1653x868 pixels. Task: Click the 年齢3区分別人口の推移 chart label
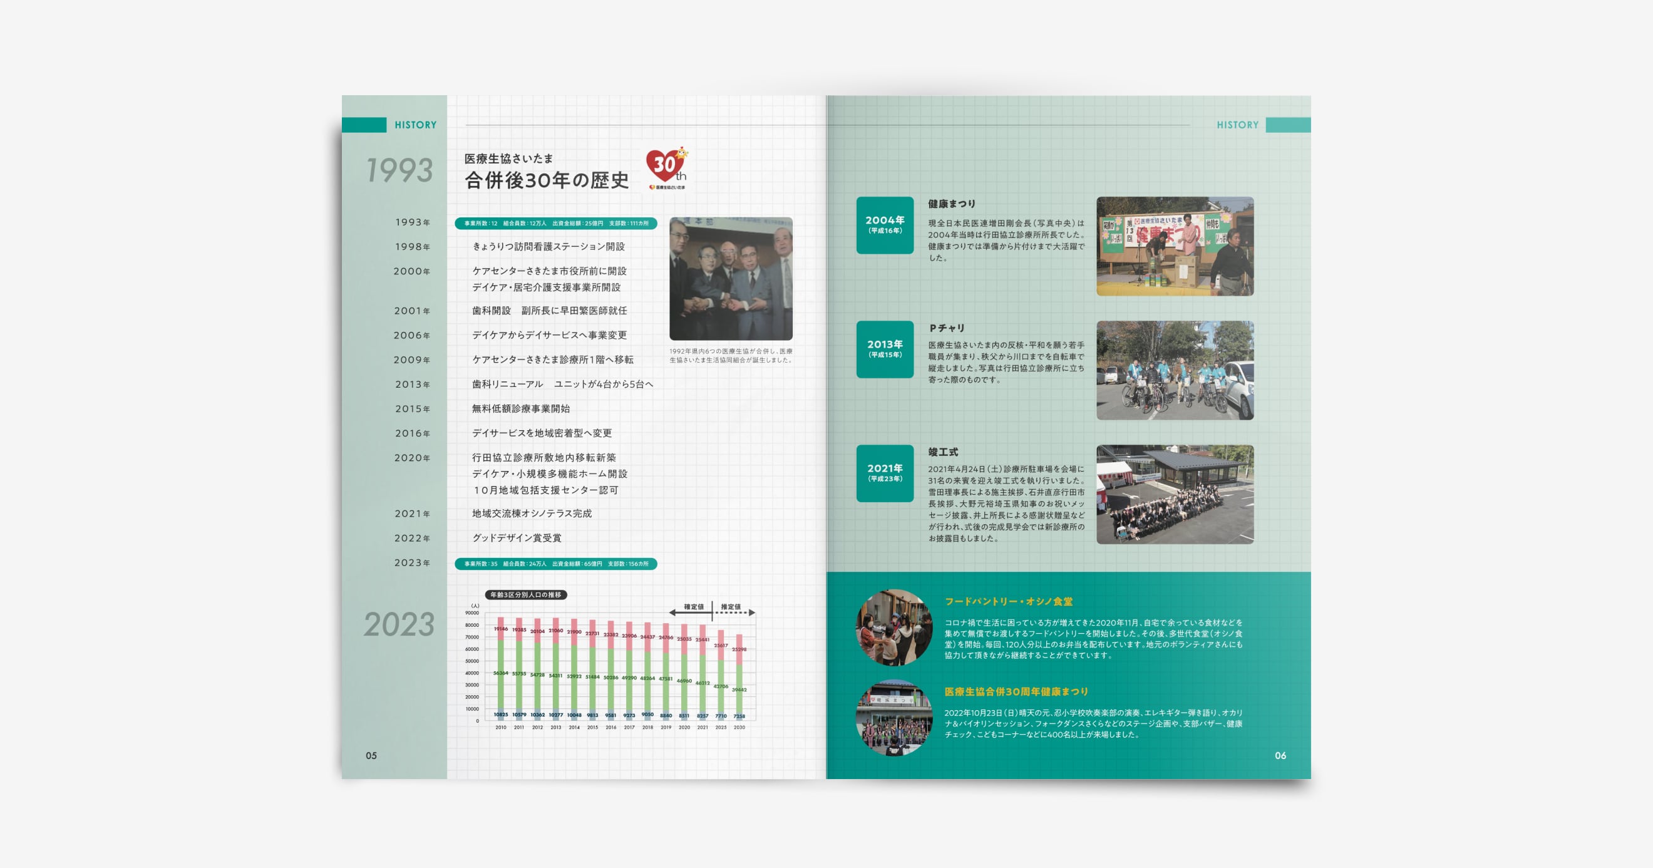click(x=525, y=595)
